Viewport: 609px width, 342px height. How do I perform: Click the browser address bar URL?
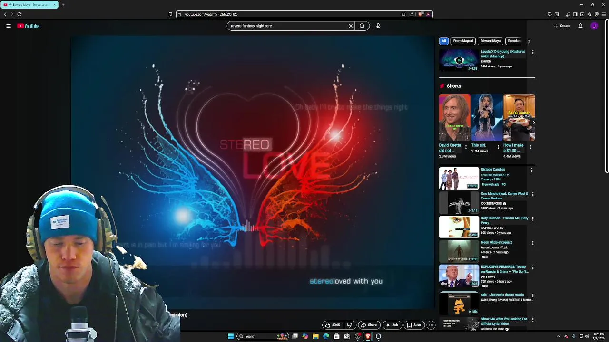(x=211, y=14)
